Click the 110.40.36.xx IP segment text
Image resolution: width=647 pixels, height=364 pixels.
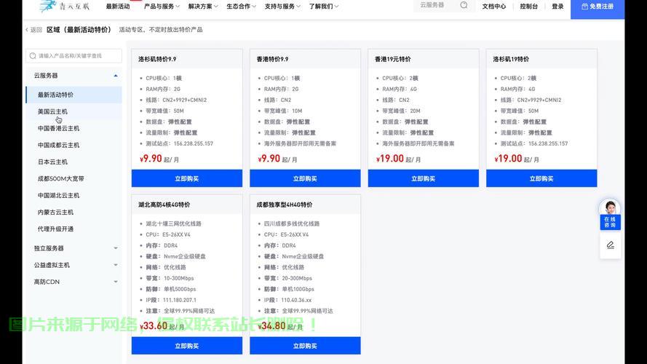point(296,300)
